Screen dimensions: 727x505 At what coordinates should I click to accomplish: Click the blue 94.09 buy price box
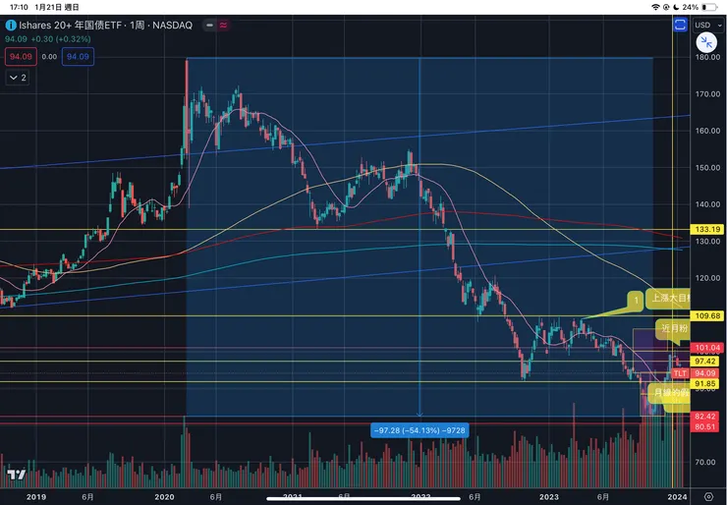coord(78,57)
